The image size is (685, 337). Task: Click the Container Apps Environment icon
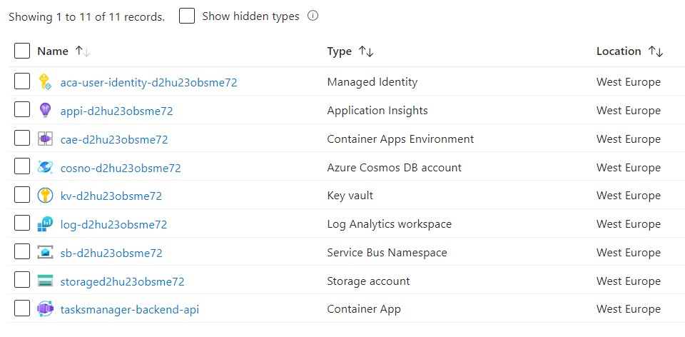(46, 139)
